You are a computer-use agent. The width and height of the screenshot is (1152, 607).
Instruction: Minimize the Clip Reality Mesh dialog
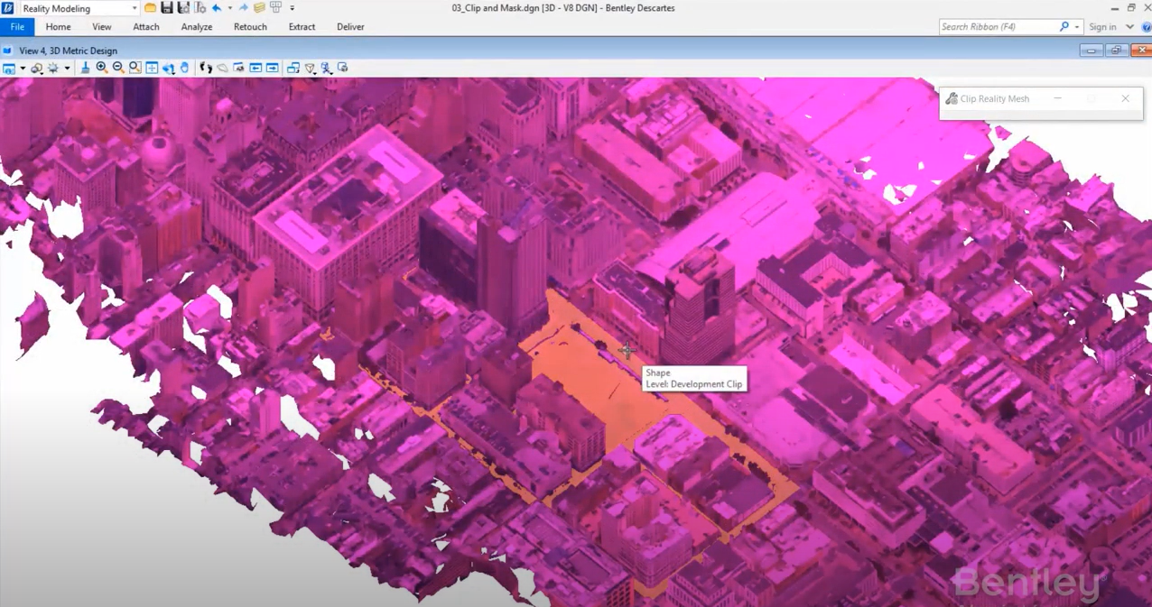tap(1057, 98)
